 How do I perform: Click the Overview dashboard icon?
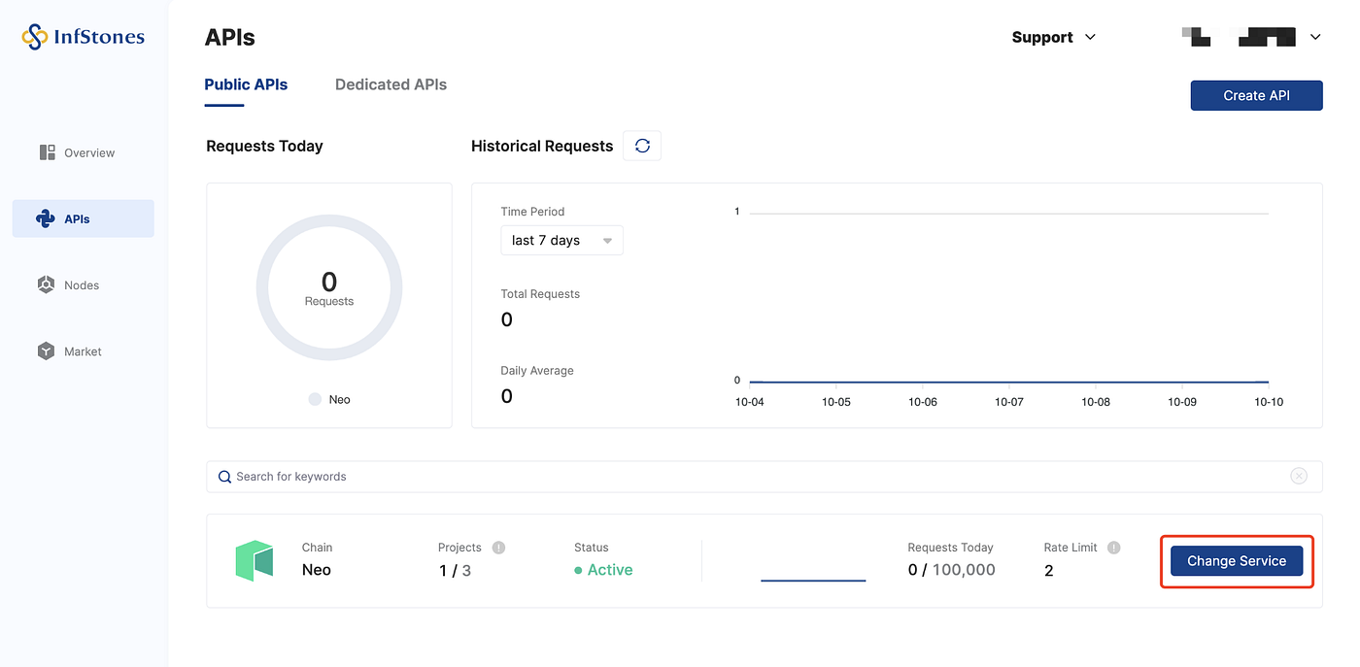pos(47,152)
